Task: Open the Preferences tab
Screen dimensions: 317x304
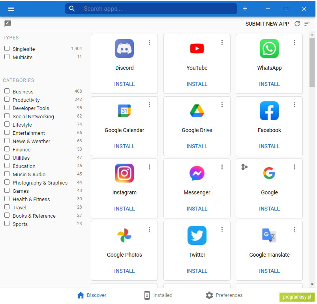Action: (224, 295)
